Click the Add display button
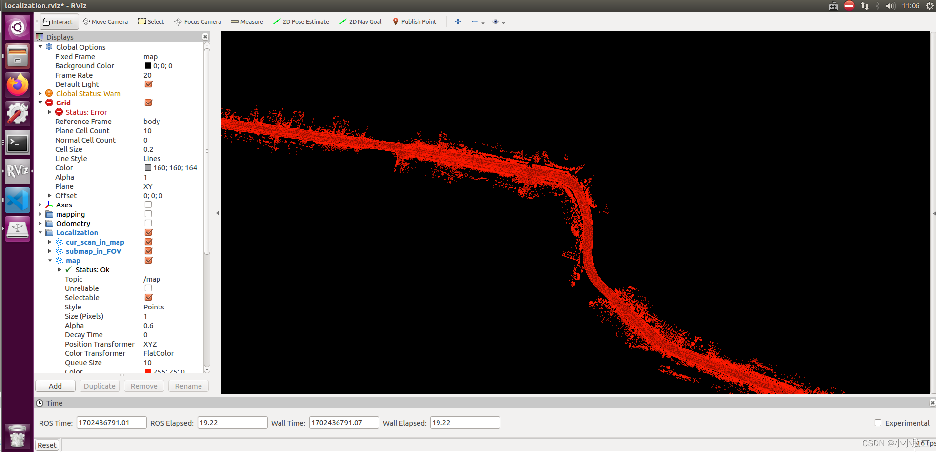Image resolution: width=936 pixels, height=452 pixels. click(x=55, y=386)
